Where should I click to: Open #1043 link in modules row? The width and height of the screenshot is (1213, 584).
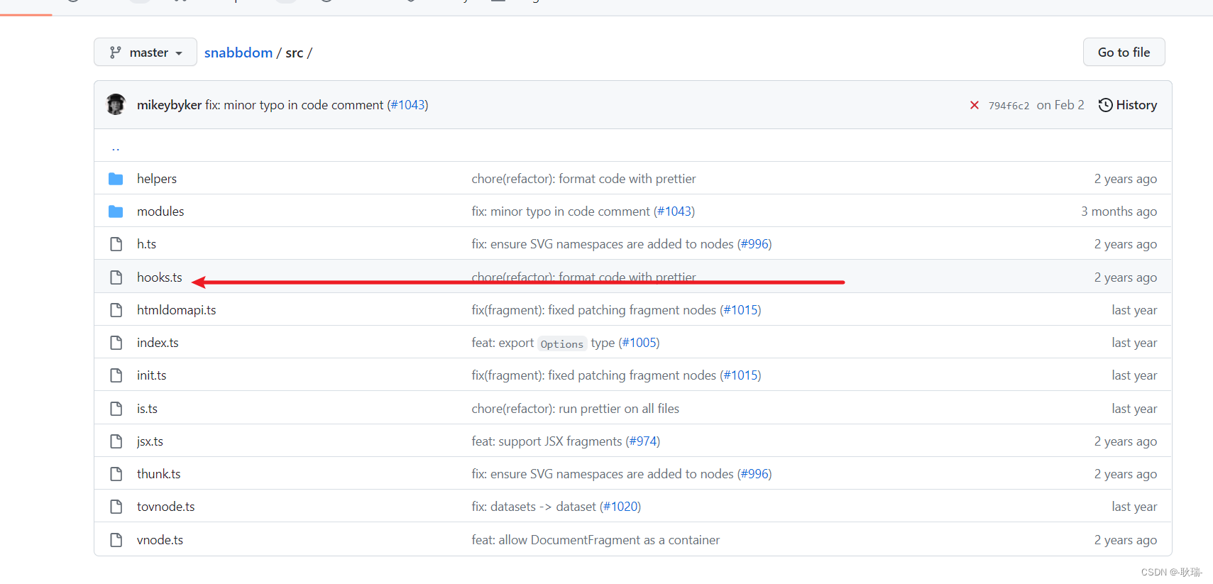pos(674,211)
